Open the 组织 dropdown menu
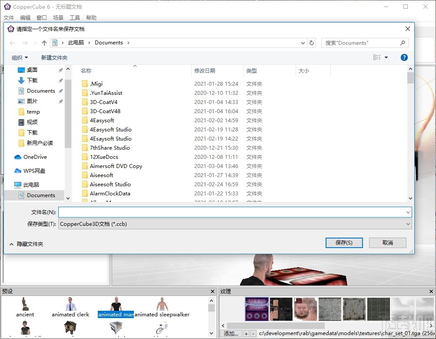Viewport: 436px width, 339px height. click(x=20, y=57)
